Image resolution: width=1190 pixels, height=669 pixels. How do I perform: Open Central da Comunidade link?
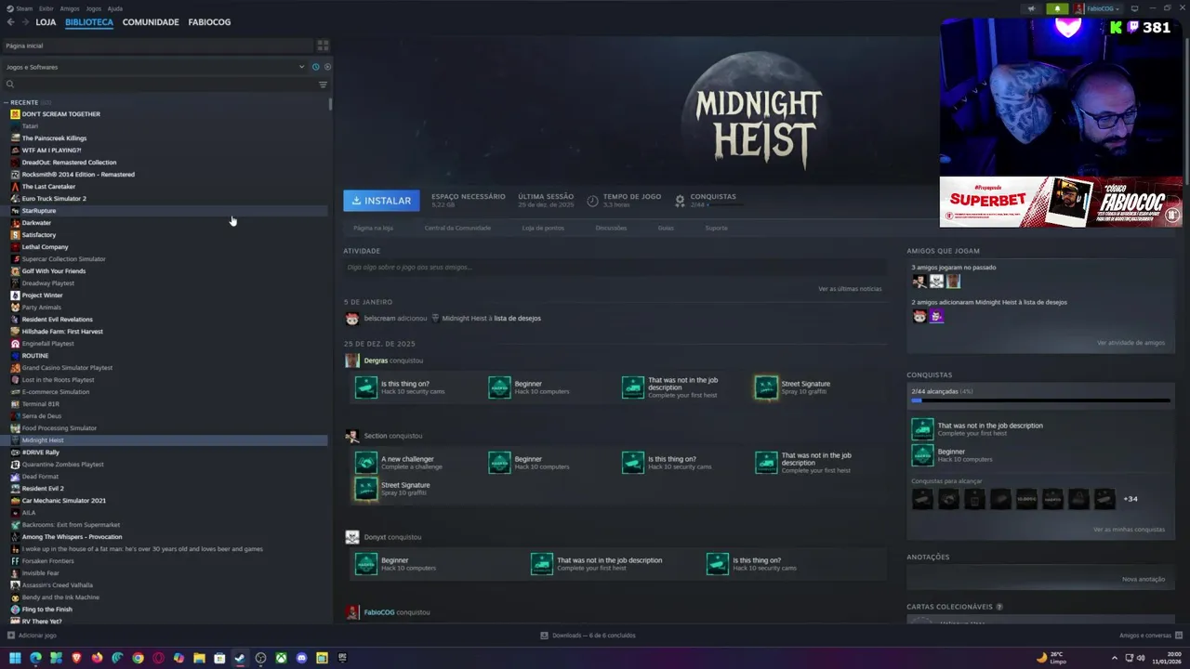457,228
